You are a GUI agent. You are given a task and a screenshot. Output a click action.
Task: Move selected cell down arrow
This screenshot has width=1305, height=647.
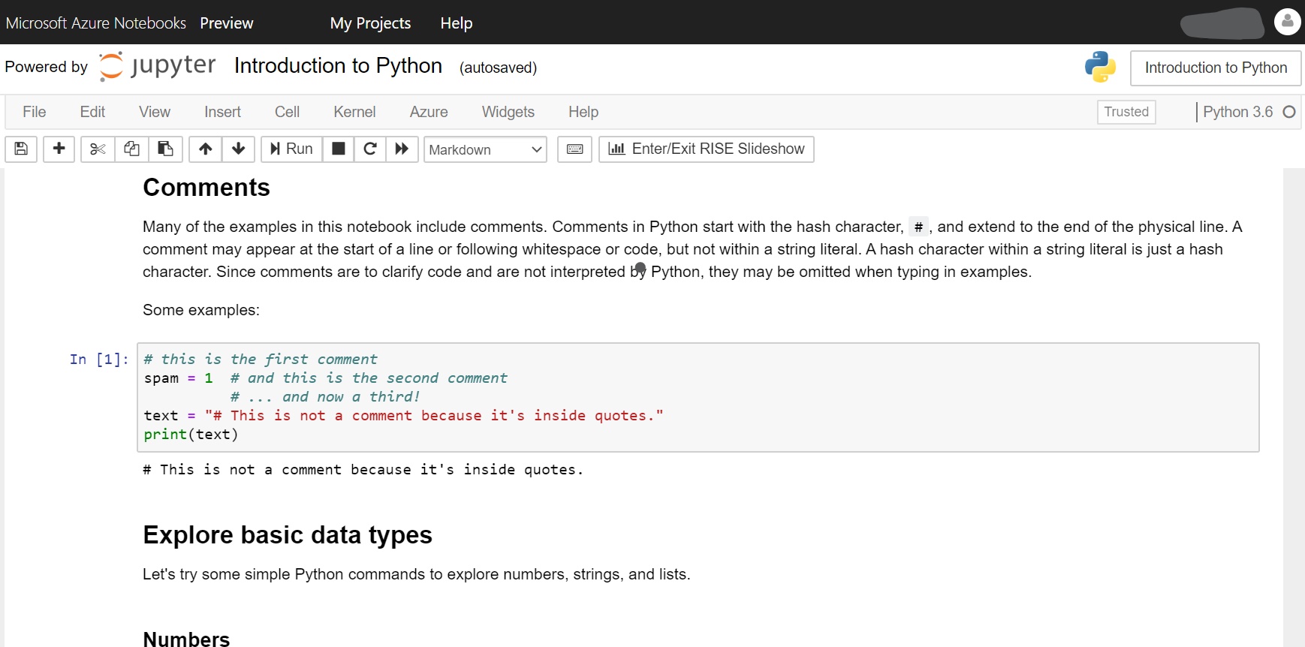239,149
